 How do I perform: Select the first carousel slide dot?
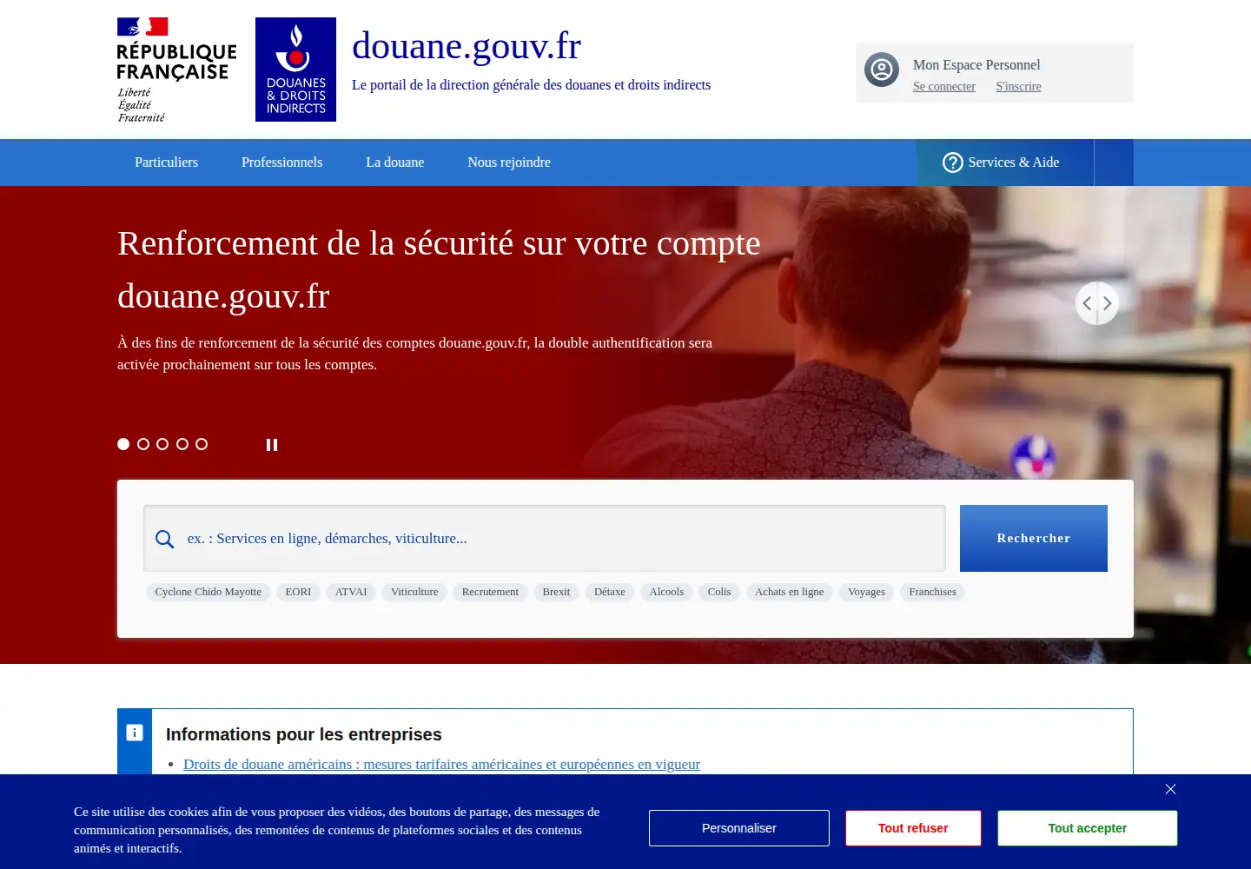click(x=123, y=444)
